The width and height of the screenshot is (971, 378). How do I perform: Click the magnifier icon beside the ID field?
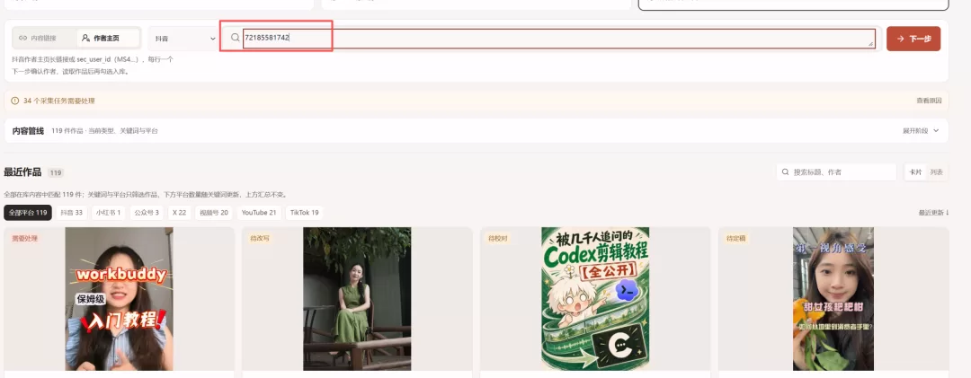(235, 38)
